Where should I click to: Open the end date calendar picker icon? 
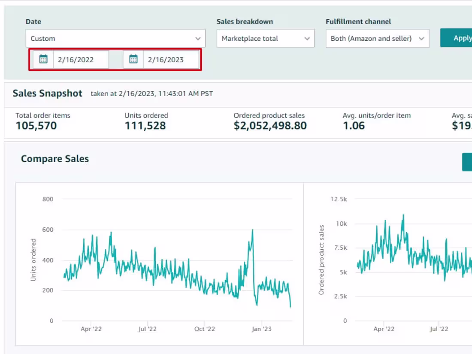pyautogui.click(x=133, y=59)
